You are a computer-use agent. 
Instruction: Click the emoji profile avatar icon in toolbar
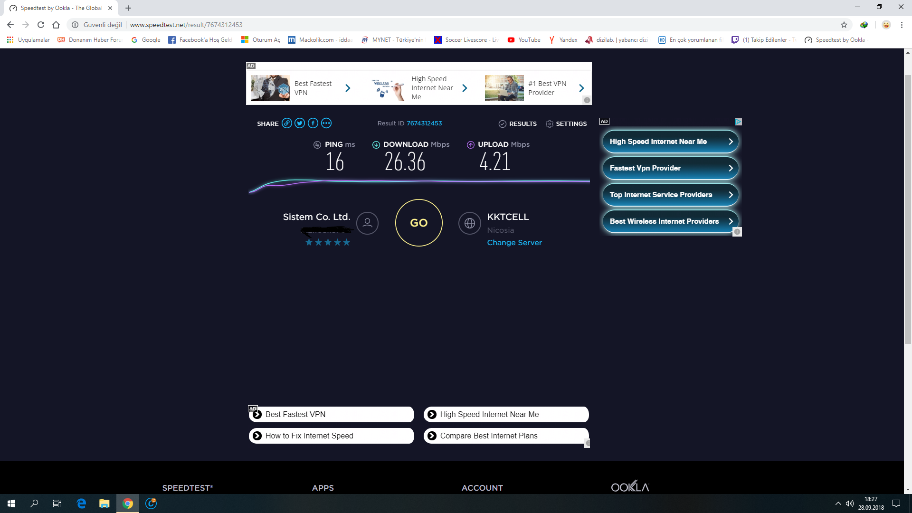pos(886,25)
